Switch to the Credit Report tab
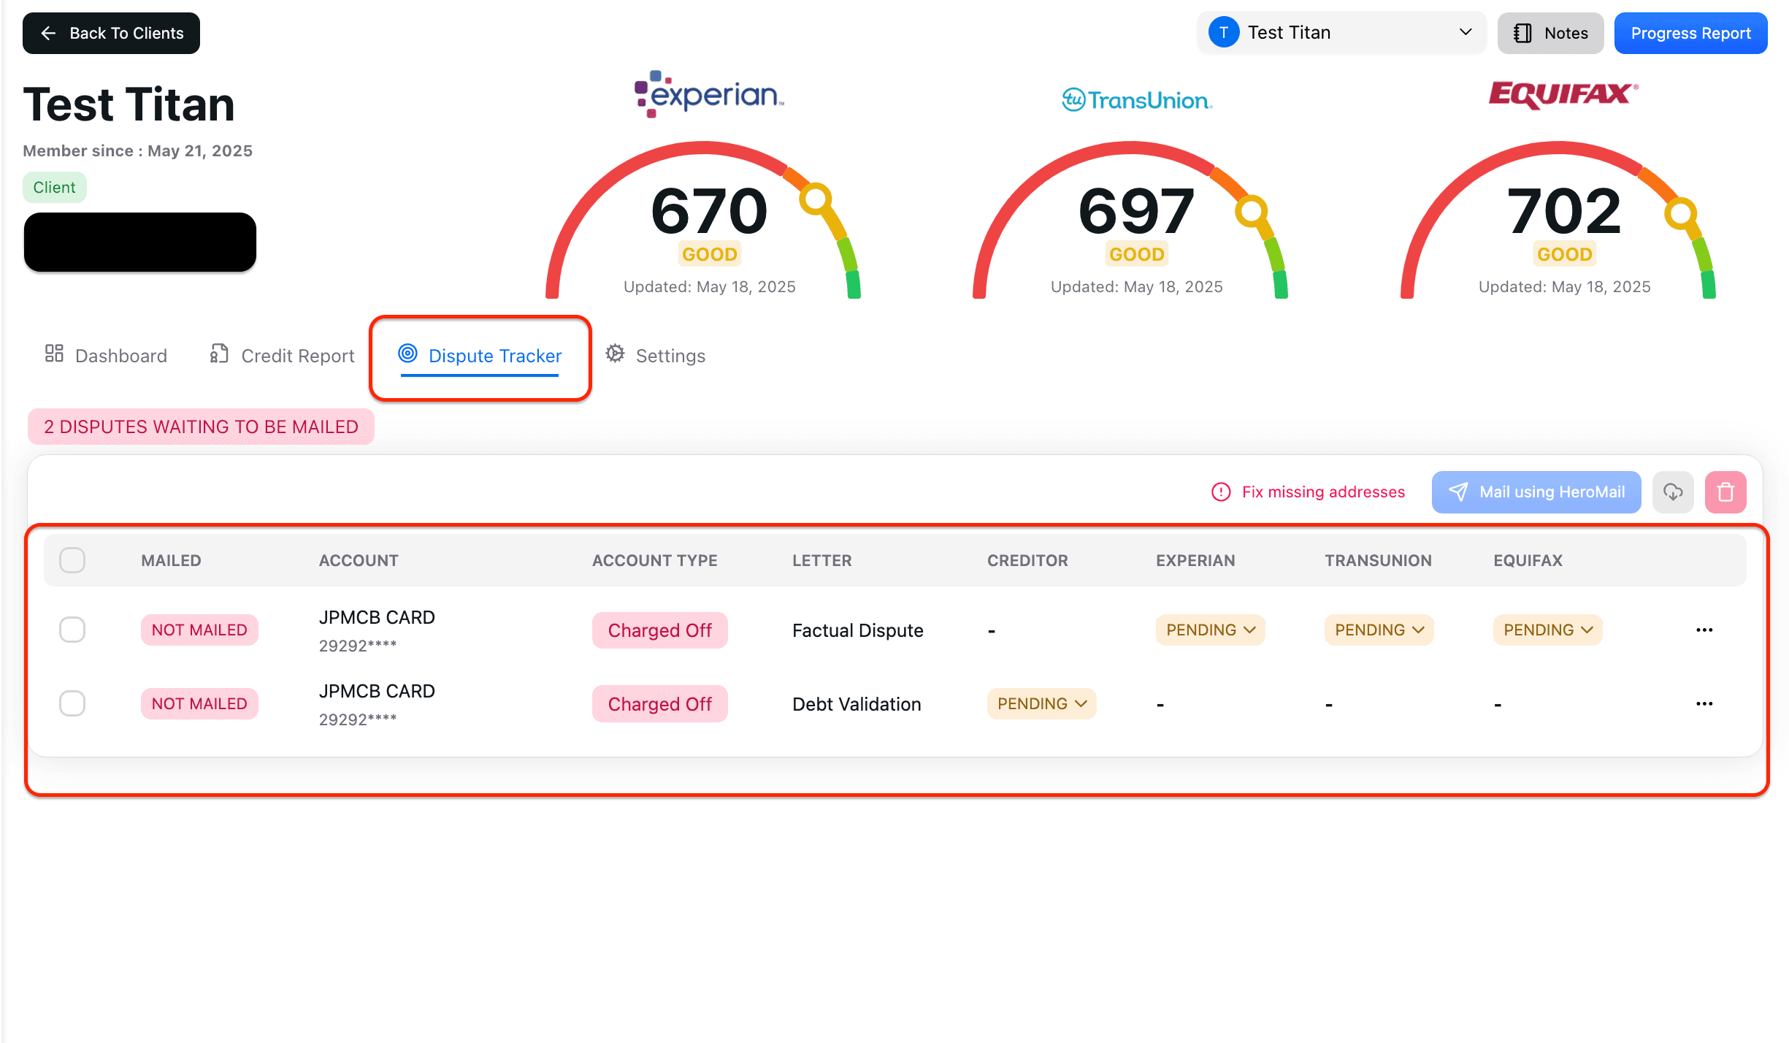The width and height of the screenshot is (1789, 1043). point(282,356)
